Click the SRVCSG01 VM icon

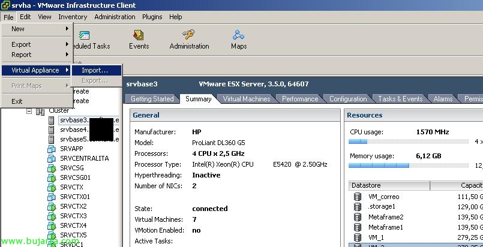[52, 178]
